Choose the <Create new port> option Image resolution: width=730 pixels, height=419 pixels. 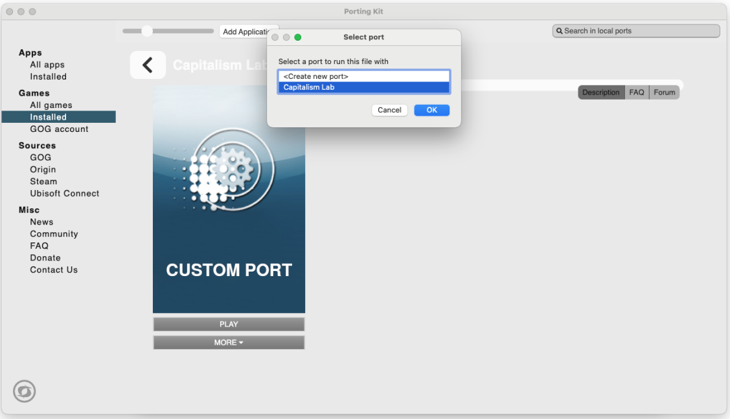(364, 76)
